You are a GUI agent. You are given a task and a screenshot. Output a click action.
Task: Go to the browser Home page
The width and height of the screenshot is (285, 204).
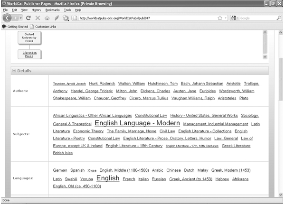pos(47,18)
